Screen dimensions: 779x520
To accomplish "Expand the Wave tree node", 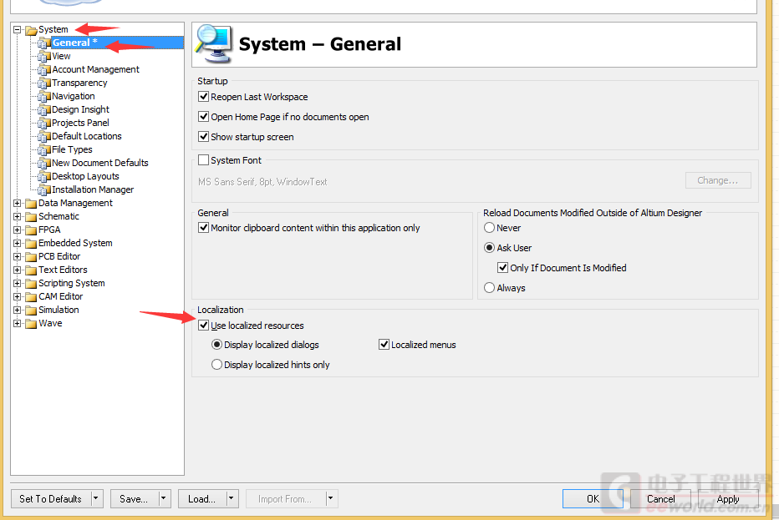I will point(18,324).
